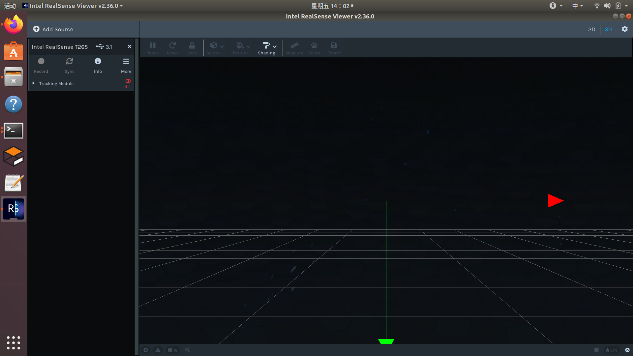Image resolution: width=633 pixels, height=356 pixels.
Task: Open viewer settings gear
Action: [x=625, y=29]
